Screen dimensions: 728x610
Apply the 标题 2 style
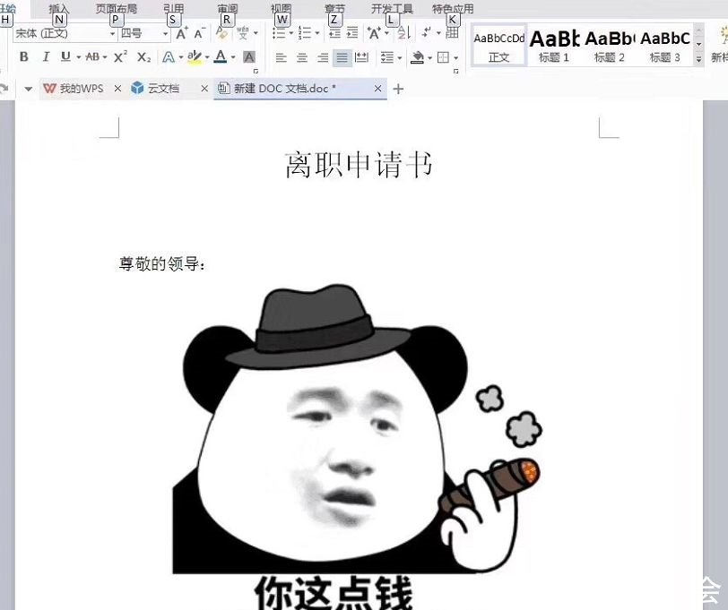coord(610,46)
